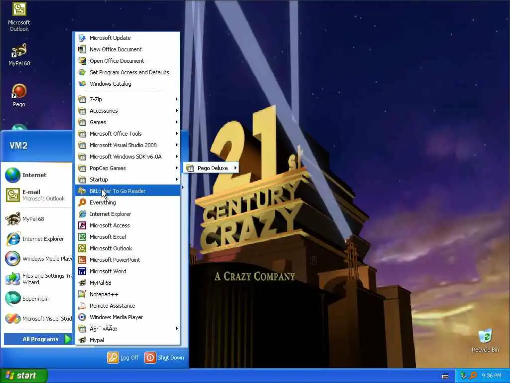Expand Microsoft Office Tools submenu

128,134
